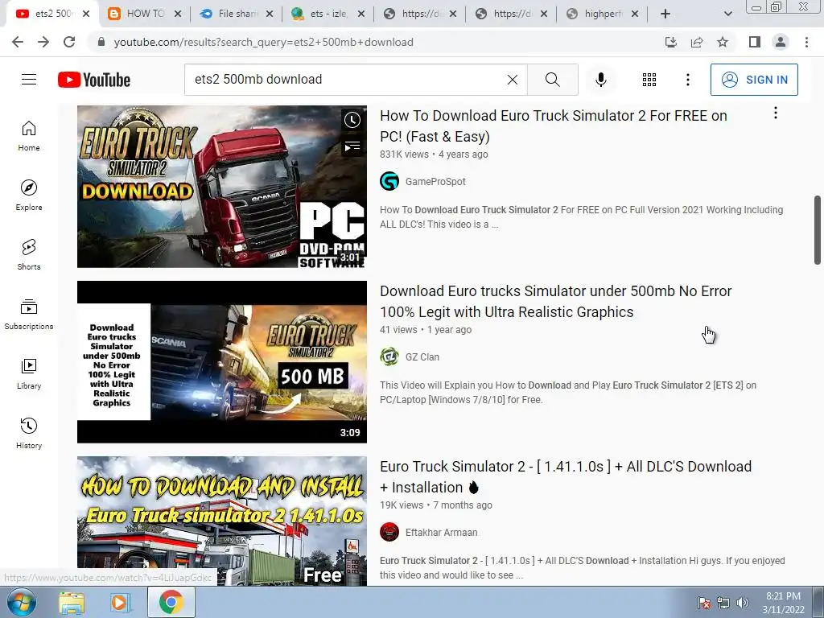Click the address bar URL
Image resolution: width=824 pixels, height=618 pixels.
pos(263,42)
